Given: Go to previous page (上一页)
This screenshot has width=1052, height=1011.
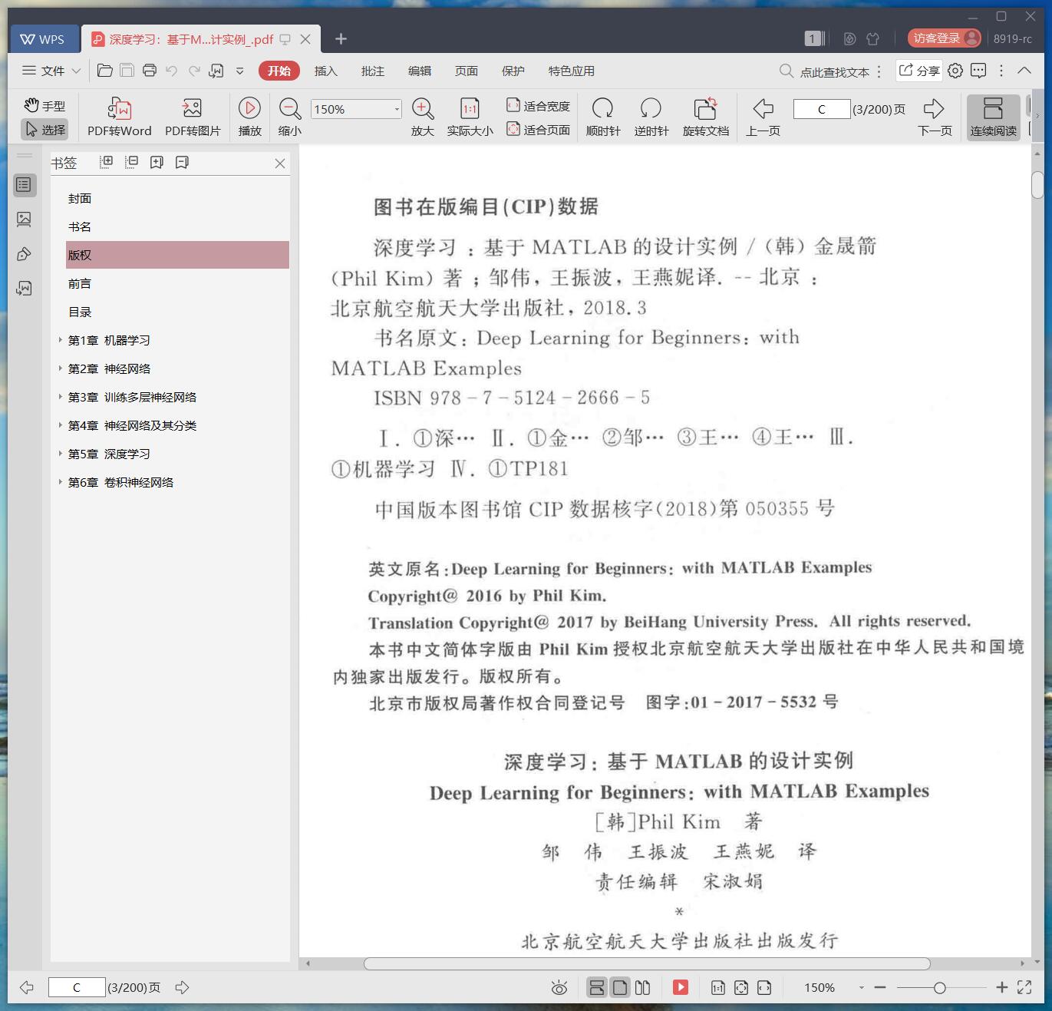Looking at the screenshot, I should tap(763, 117).
